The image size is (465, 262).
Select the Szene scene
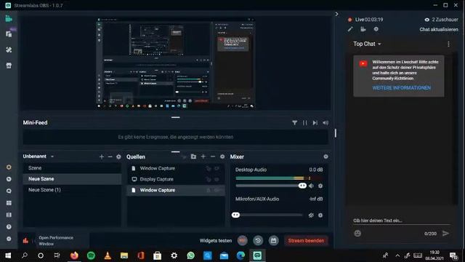pos(72,168)
